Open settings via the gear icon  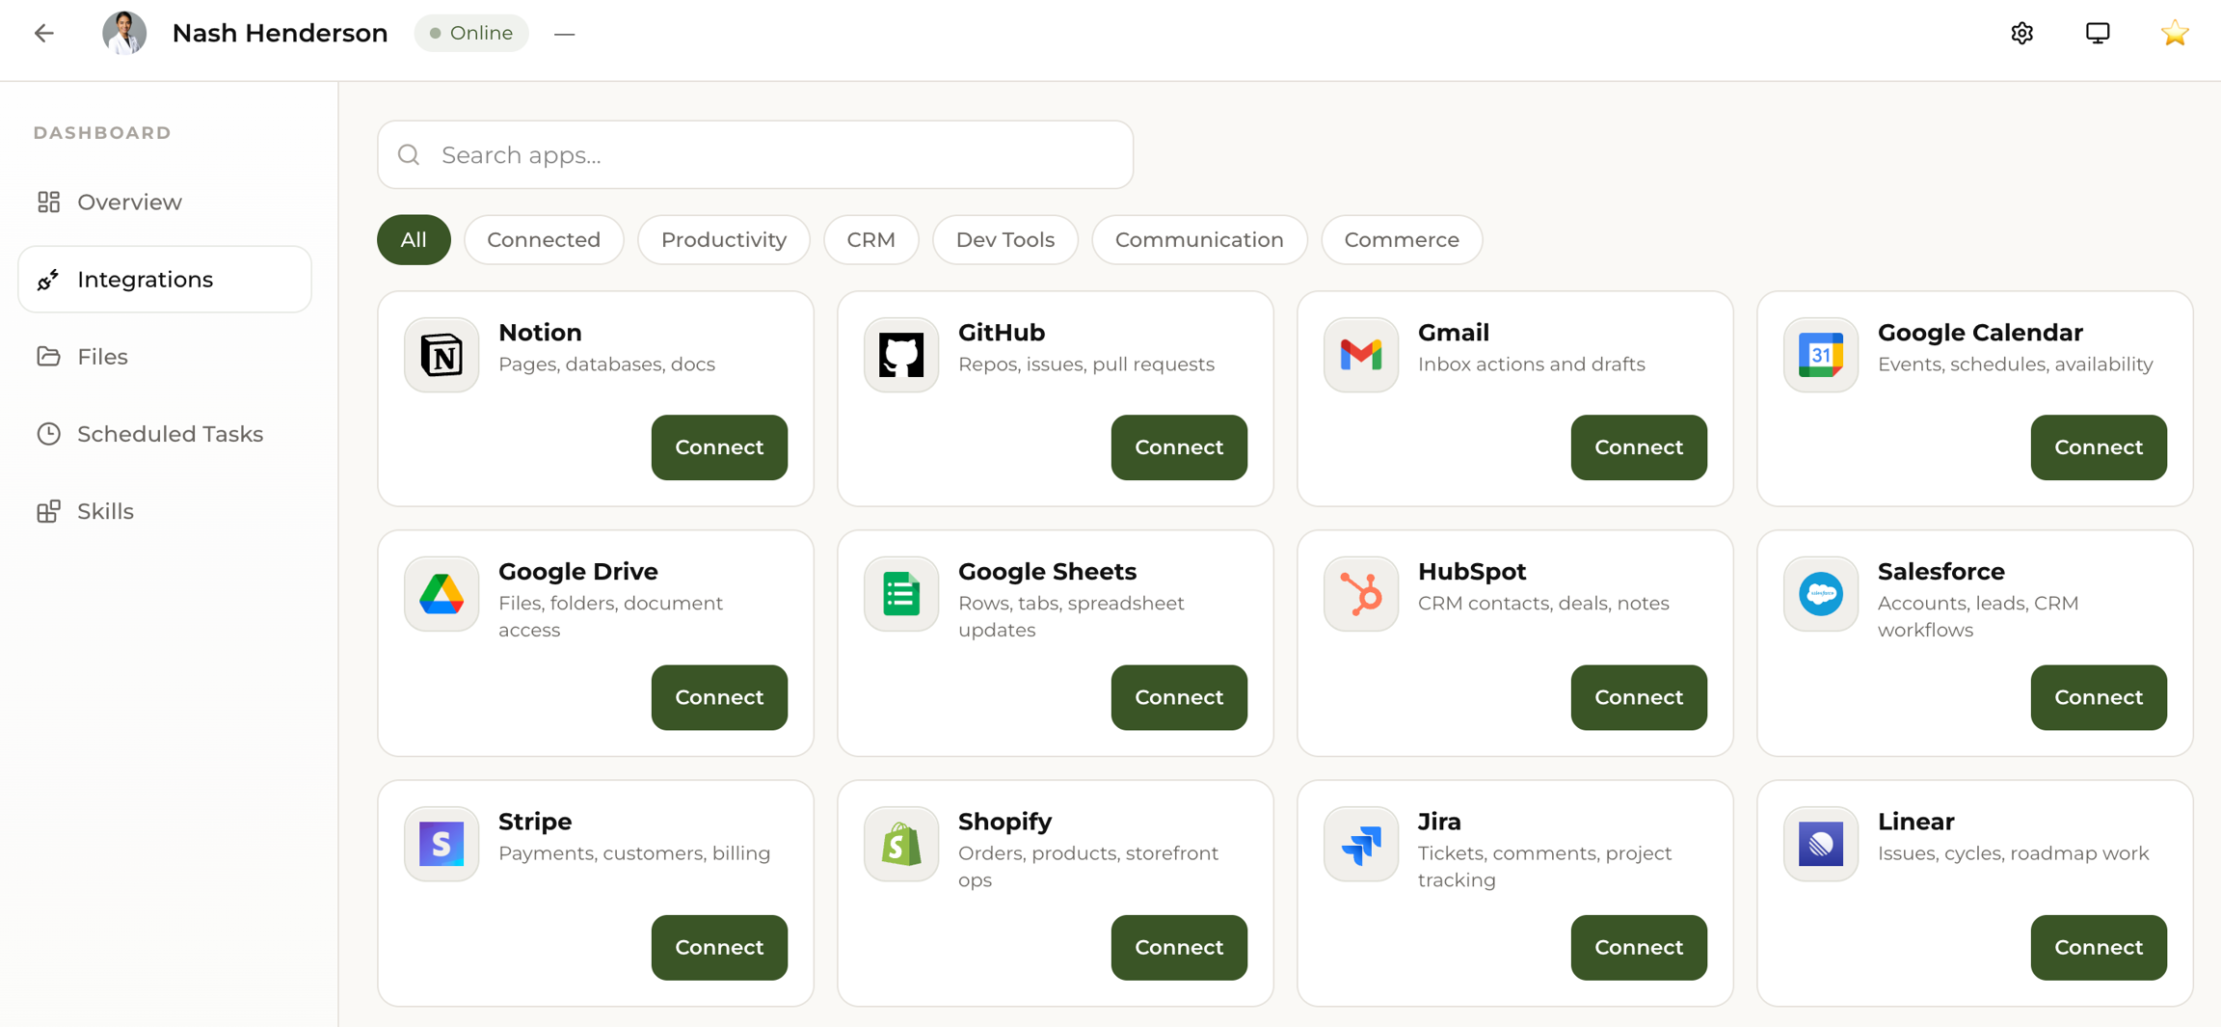click(2022, 33)
